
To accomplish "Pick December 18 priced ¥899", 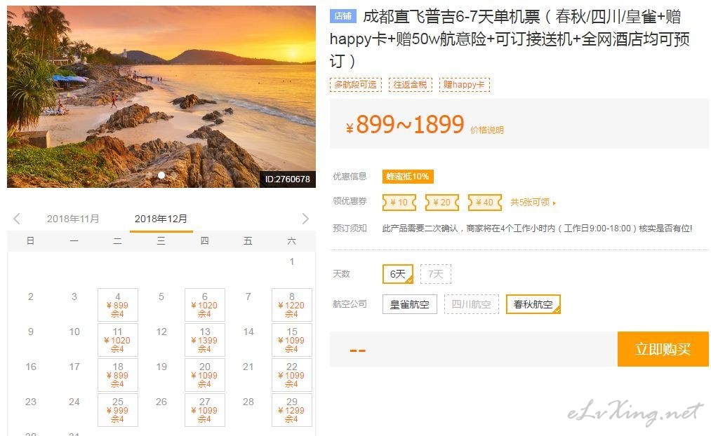I will tap(118, 375).
